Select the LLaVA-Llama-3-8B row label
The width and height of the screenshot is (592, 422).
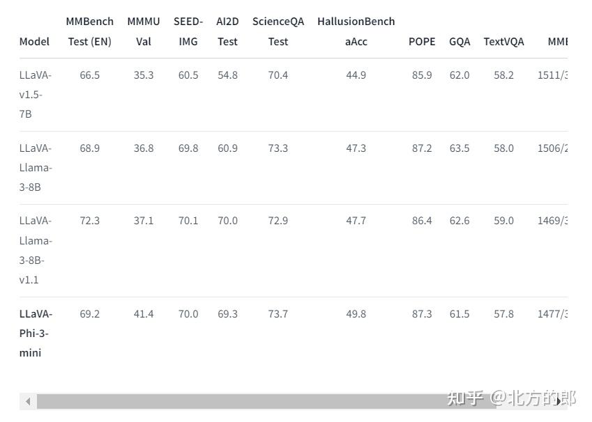tap(35, 167)
